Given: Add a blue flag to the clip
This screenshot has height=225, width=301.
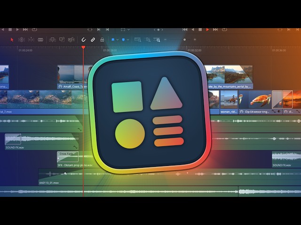Looking at the screenshot, I should pos(113,39).
